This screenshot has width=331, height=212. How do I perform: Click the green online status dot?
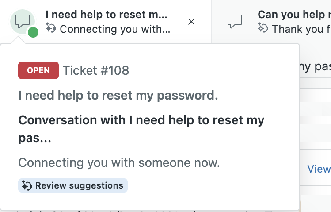tap(33, 32)
